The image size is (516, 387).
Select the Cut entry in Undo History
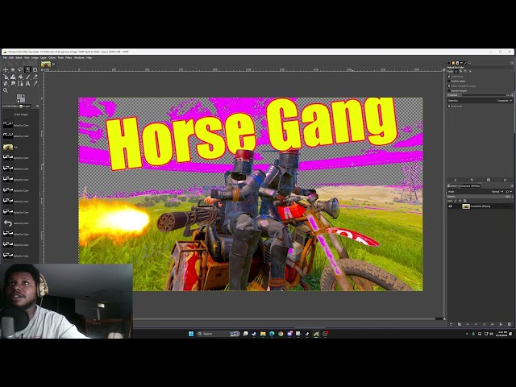click(x=20, y=147)
